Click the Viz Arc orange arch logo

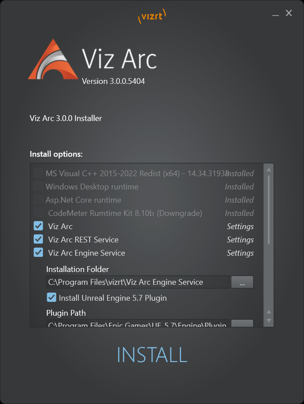[x=53, y=59]
